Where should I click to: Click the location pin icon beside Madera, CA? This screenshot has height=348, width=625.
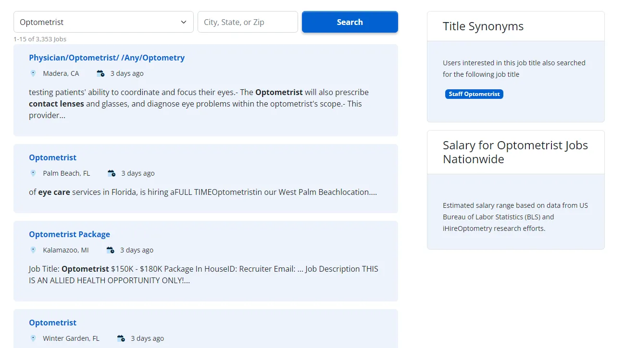pos(33,73)
